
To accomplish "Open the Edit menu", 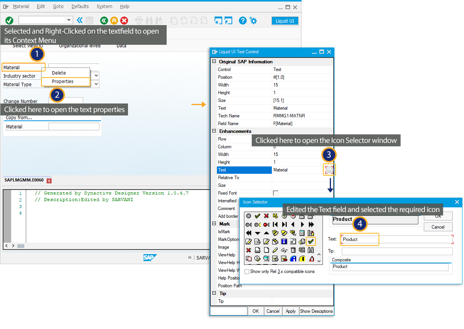I will 41,7.
